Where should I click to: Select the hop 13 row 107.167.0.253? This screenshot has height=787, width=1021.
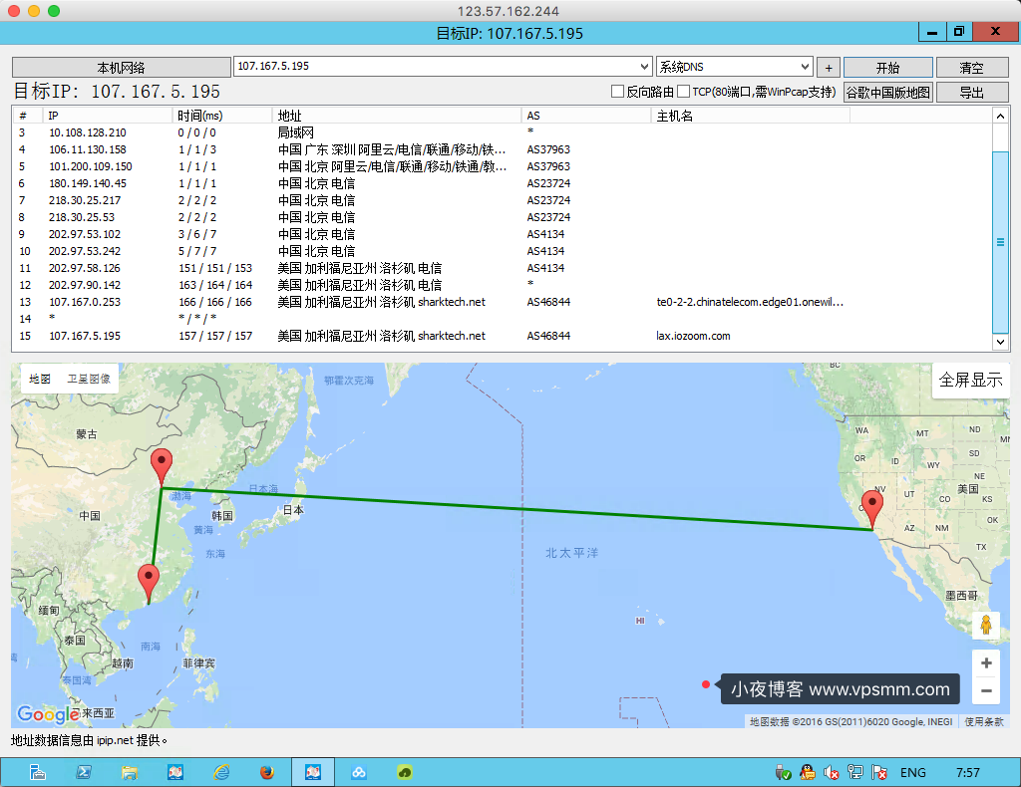[502, 302]
